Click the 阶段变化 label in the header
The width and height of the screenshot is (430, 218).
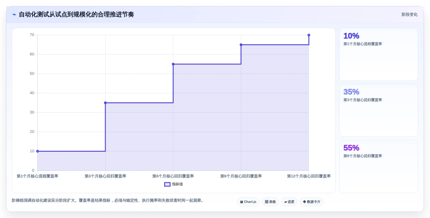pyautogui.click(x=409, y=15)
